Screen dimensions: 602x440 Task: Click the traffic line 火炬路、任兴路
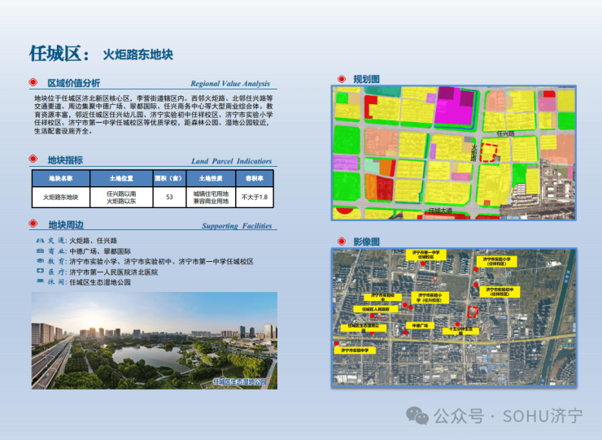[93, 241]
